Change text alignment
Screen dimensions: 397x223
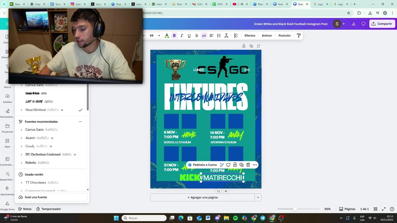click(212, 36)
